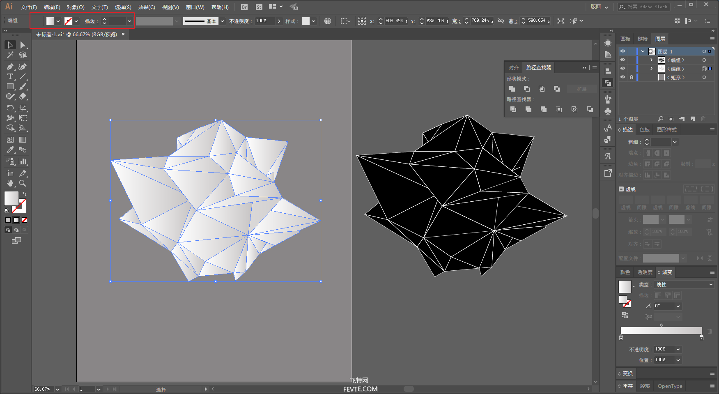Select the Mesh tool
The width and height of the screenshot is (719, 394).
(10, 140)
